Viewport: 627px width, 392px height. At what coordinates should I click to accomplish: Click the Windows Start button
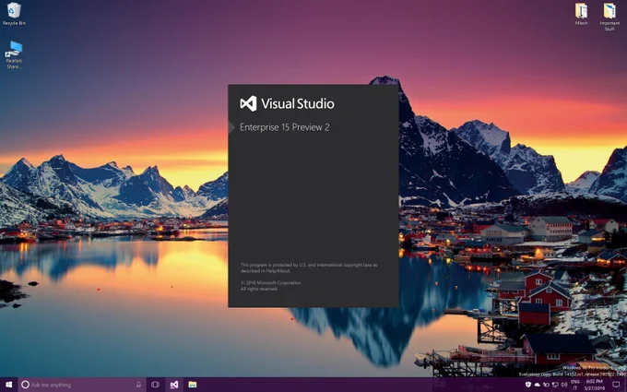click(x=9, y=385)
